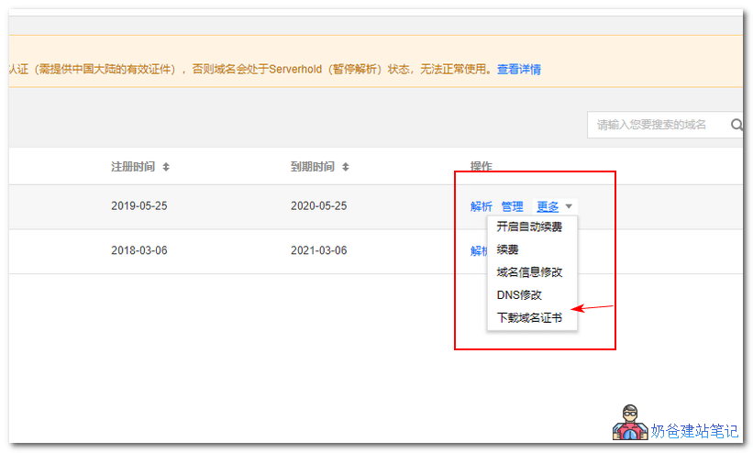The image size is (753, 453).
Task: Click 解析 for the 2019-05-25 domain
Action: coord(481,206)
